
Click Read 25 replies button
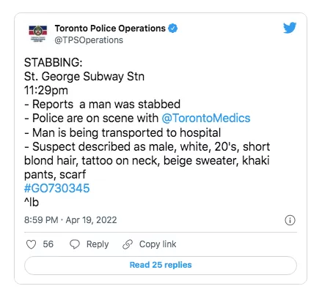pyautogui.click(x=161, y=265)
